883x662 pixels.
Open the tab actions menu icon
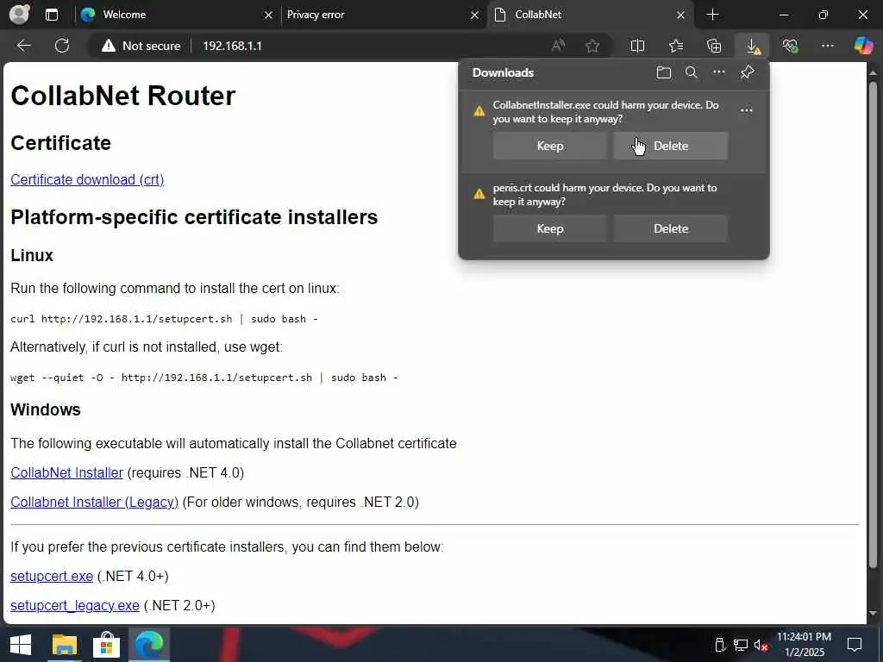(52, 15)
